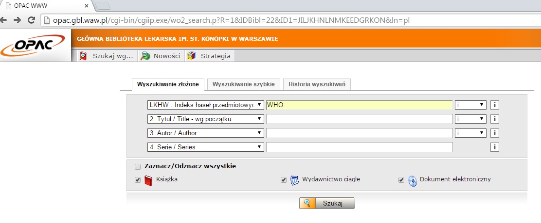Screen dimensions: 541x223
Task: Click the red Książka book icon
Action: coord(148,181)
